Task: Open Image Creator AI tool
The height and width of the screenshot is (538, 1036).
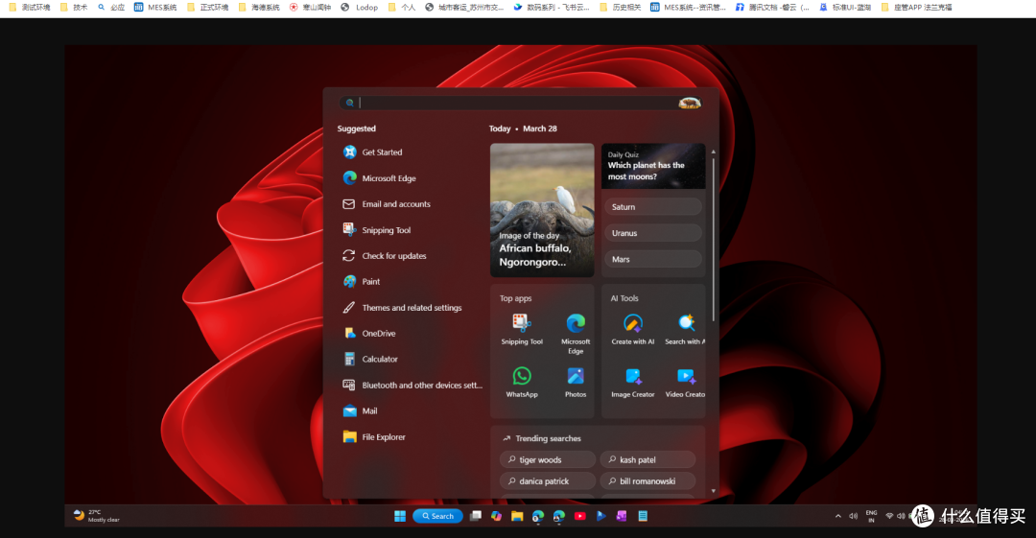Action: click(633, 382)
